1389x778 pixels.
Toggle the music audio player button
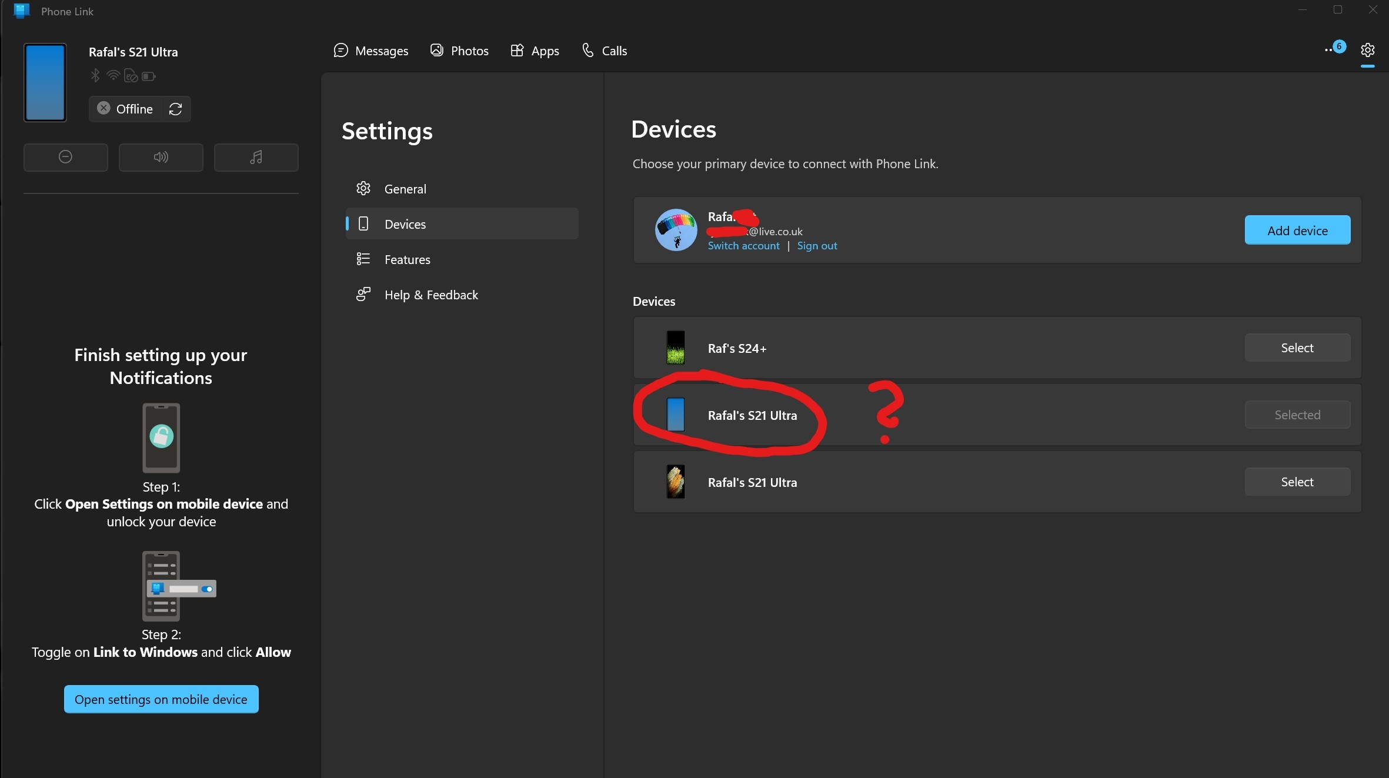tap(256, 157)
